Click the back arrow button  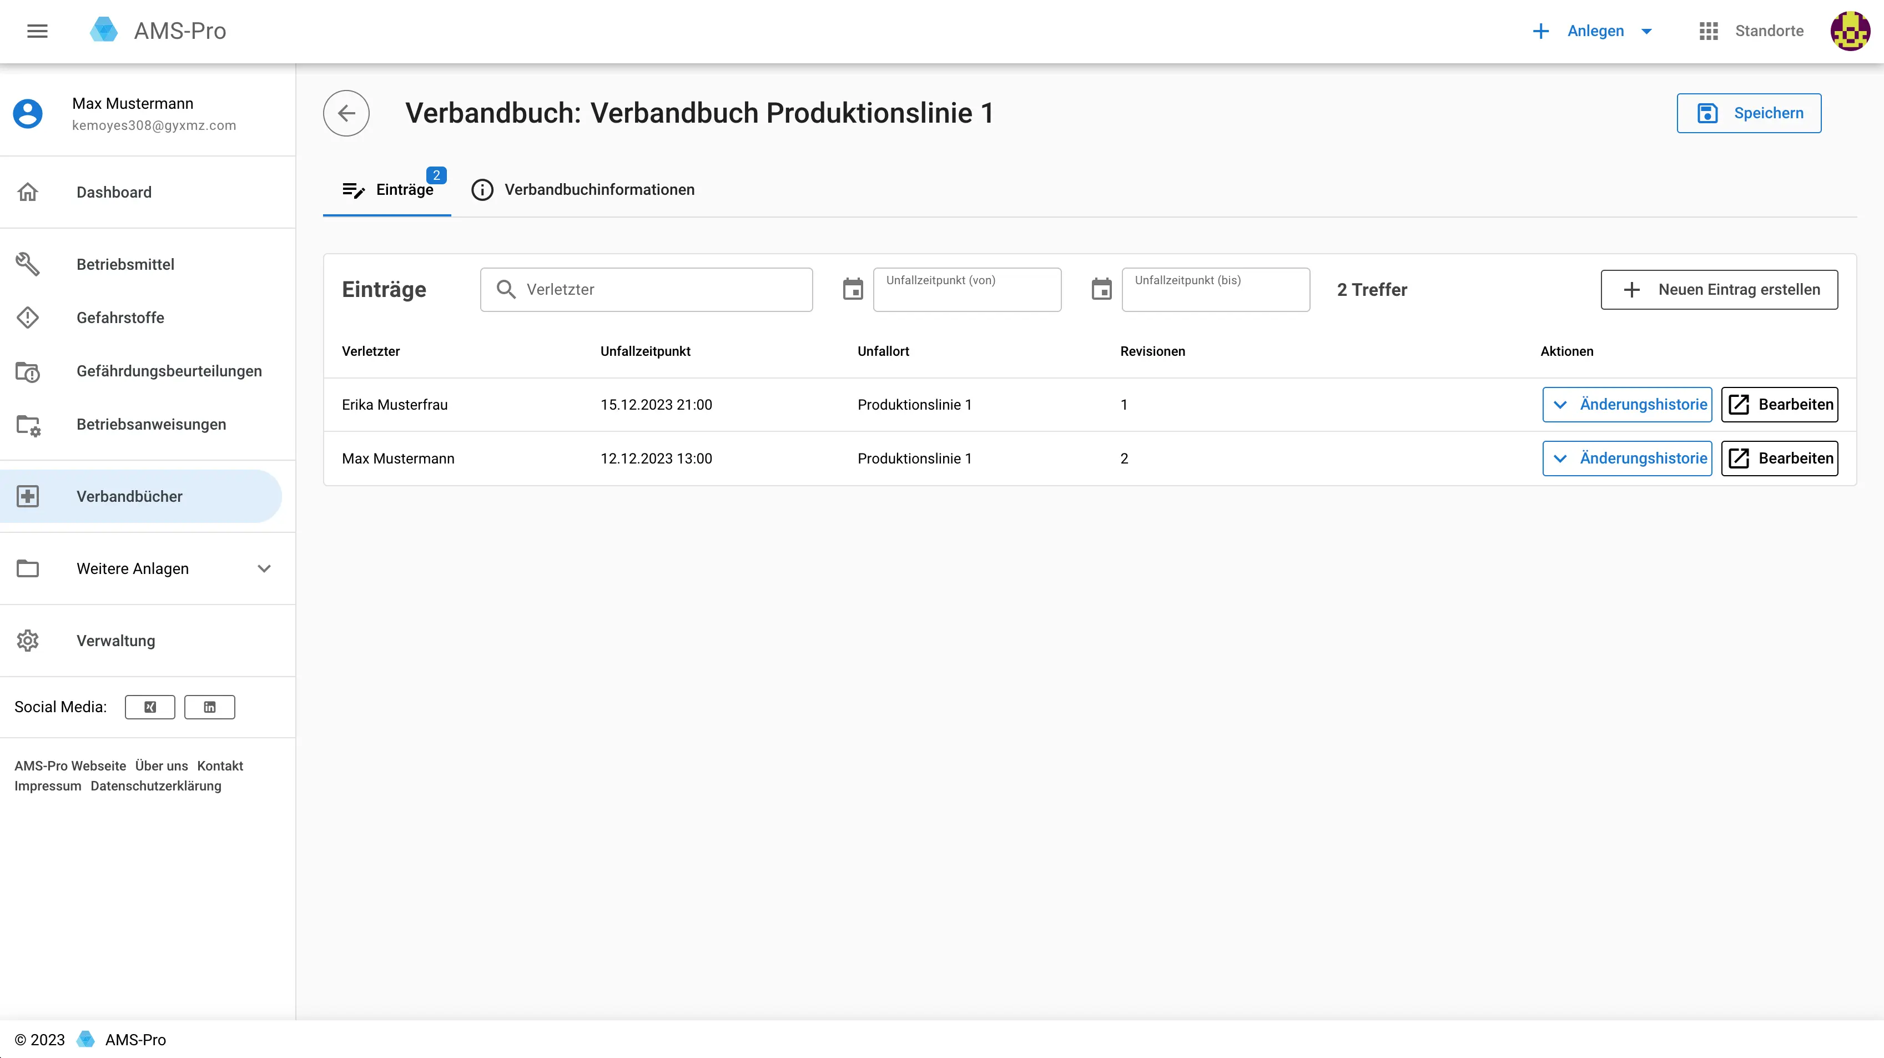pos(346,113)
